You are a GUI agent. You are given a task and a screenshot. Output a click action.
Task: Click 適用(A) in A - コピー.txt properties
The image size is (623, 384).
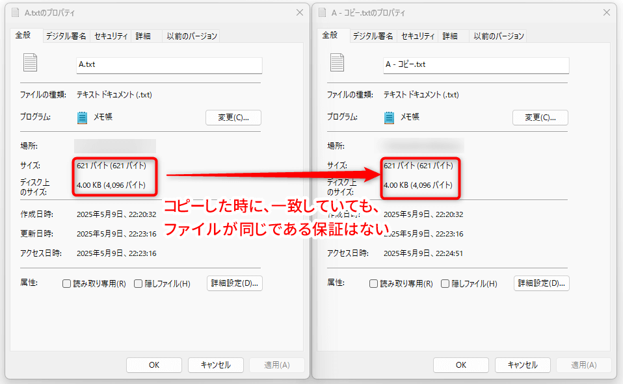coord(584,365)
